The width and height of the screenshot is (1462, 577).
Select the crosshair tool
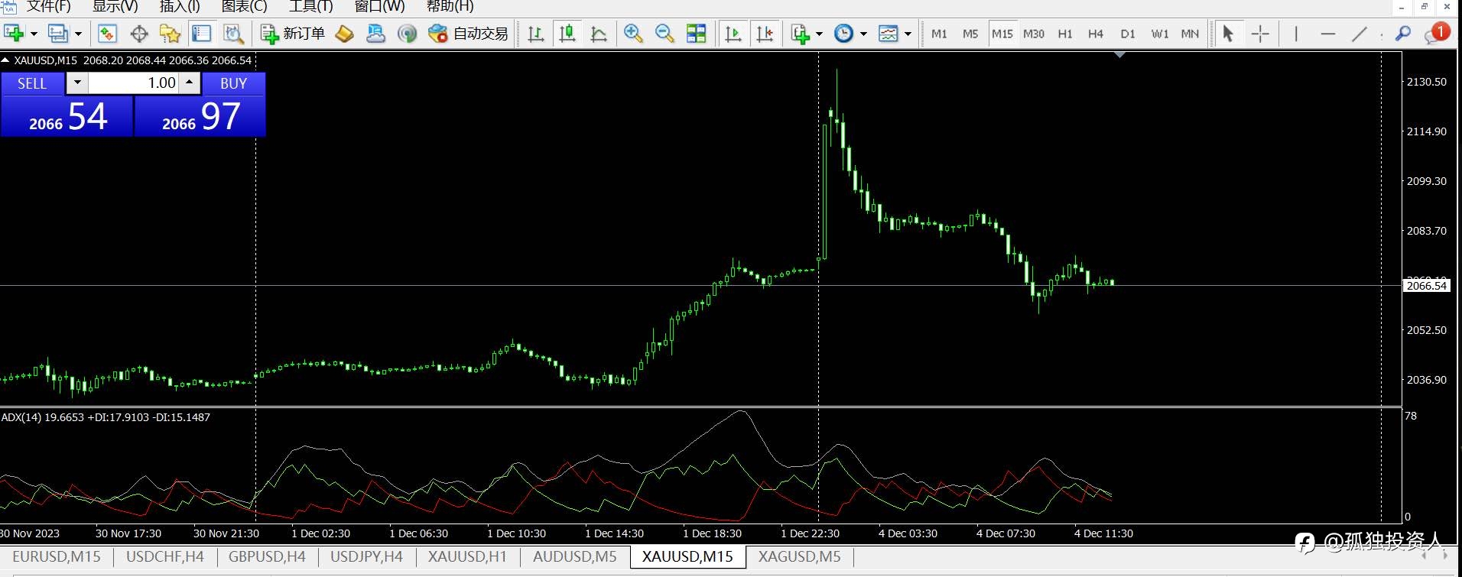[1260, 34]
